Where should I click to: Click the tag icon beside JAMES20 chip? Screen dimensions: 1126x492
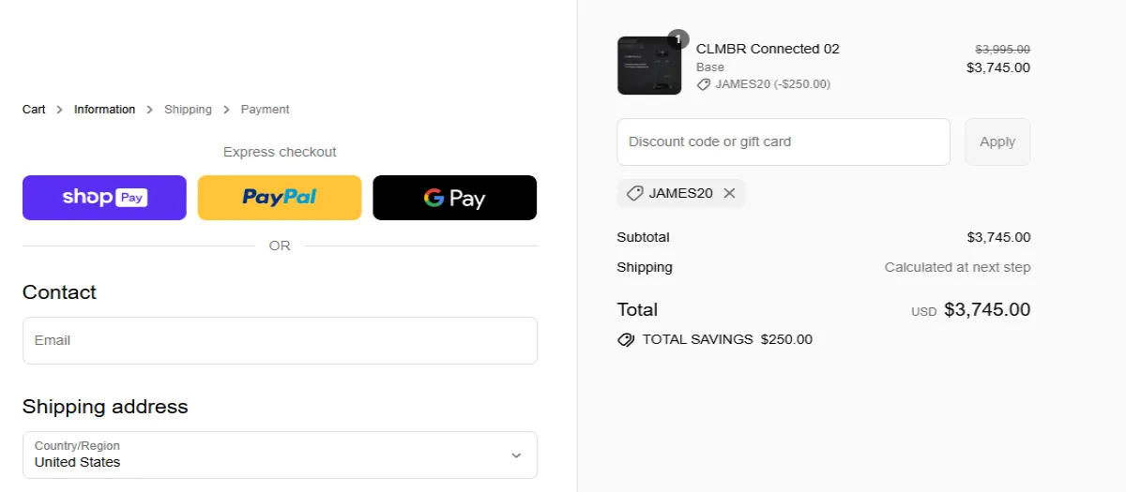tap(634, 193)
